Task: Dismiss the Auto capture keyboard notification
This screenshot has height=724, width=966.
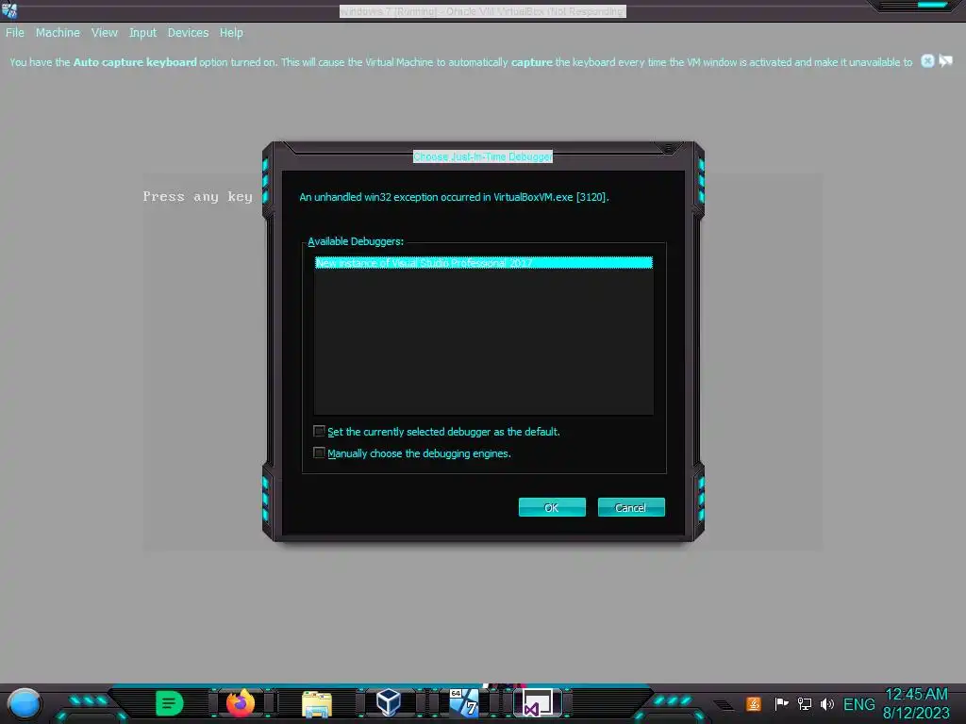Action: pos(927,61)
